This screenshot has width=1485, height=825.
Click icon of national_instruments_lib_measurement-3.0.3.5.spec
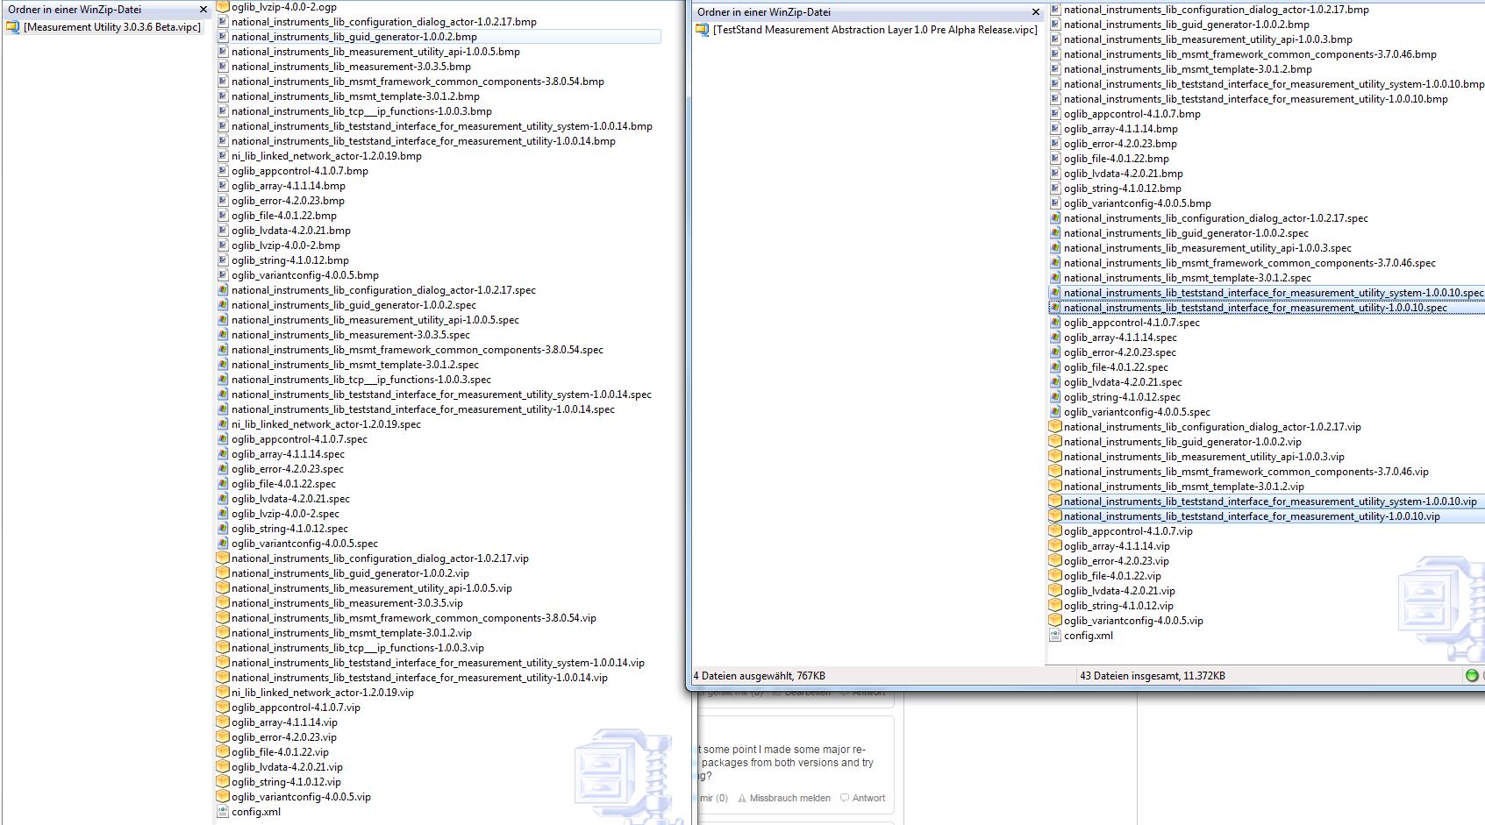coord(223,335)
